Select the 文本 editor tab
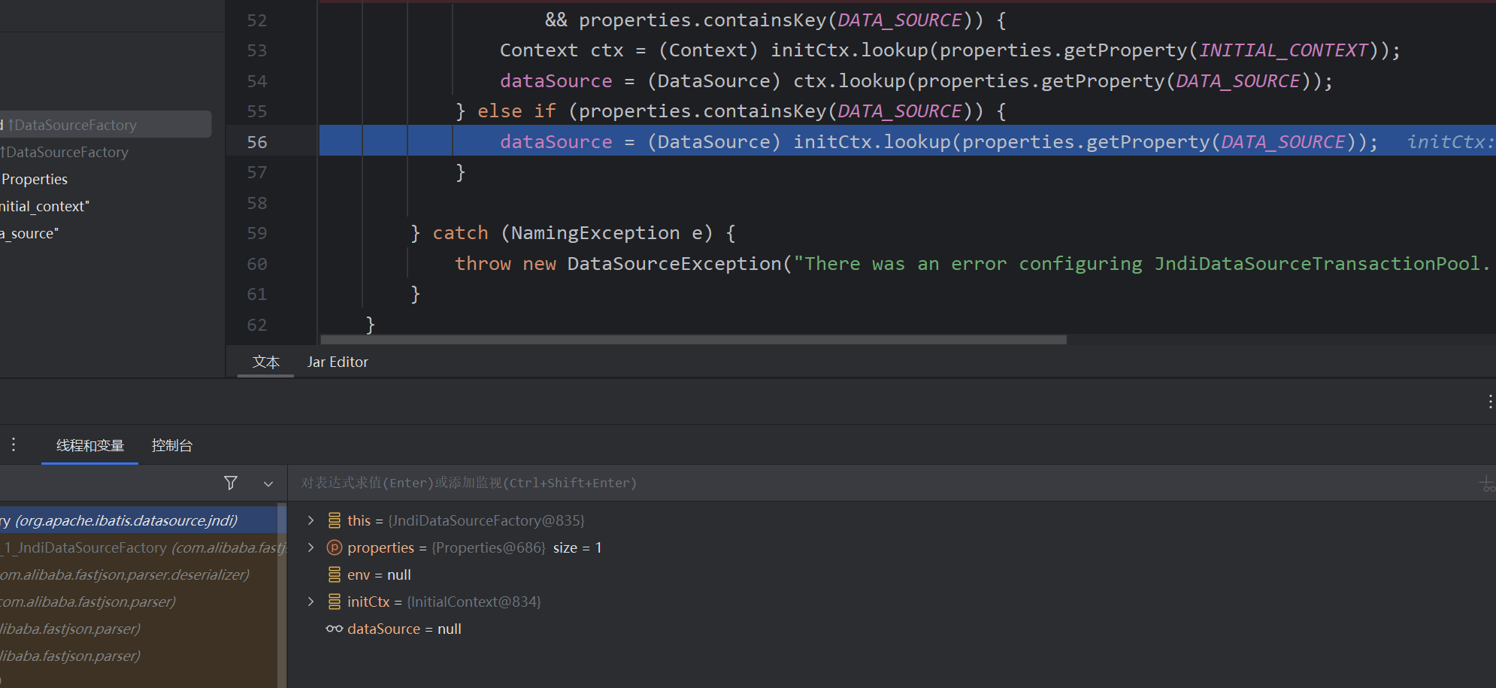The image size is (1496, 688). (265, 362)
